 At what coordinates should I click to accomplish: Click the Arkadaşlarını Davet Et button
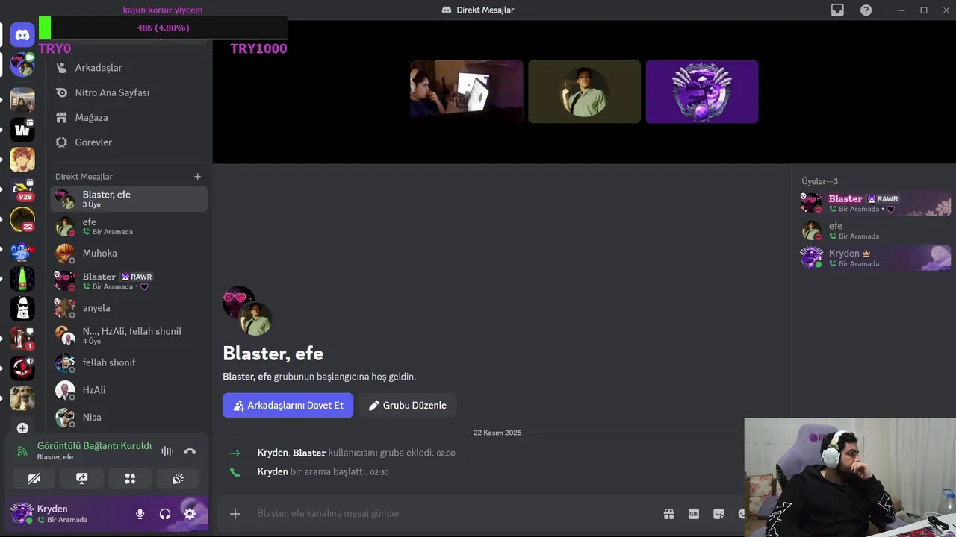click(x=288, y=405)
